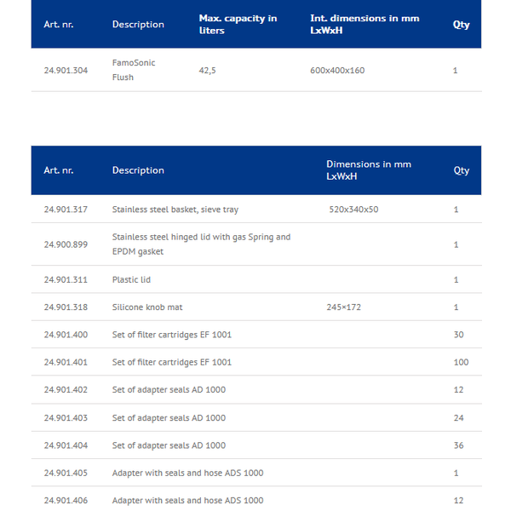Click the 520x340x50 dimension value

(353, 210)
